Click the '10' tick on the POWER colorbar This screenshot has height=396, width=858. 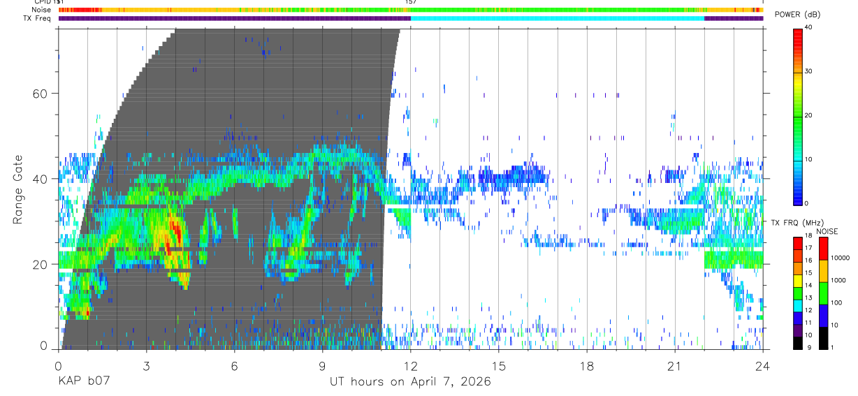click(808, 159)
